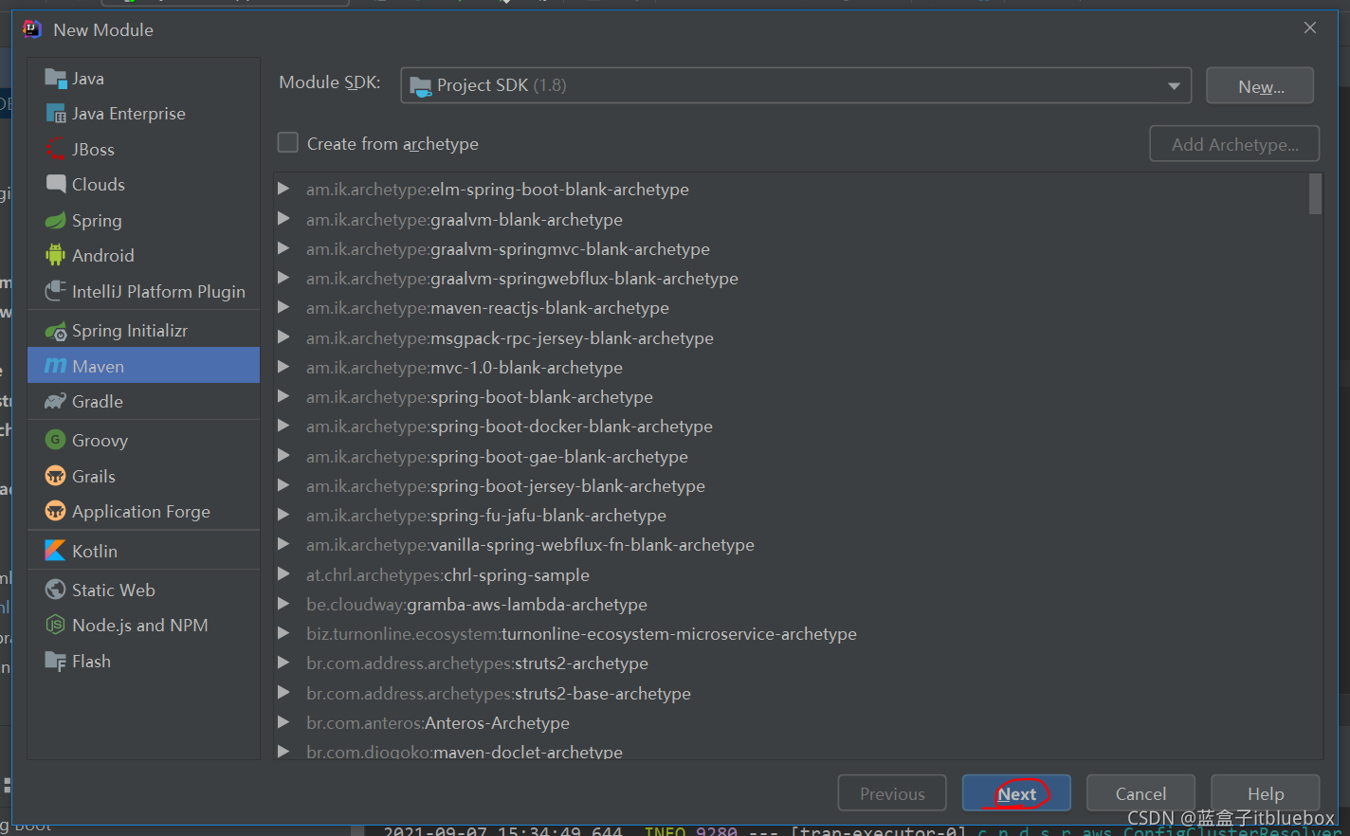Expand struts2-base-archetype node
Image resolution: width=1350 pixels, height=836 pixels.
point(283,693)
